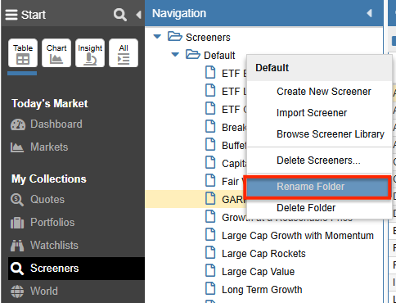The height and width of the screenshot is (303, 396).
Task: Select the All views icon
Action: 124,53
